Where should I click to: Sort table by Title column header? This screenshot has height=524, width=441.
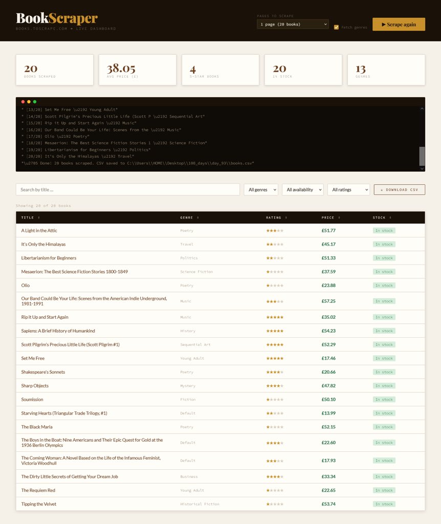click(x=30, y=217)
